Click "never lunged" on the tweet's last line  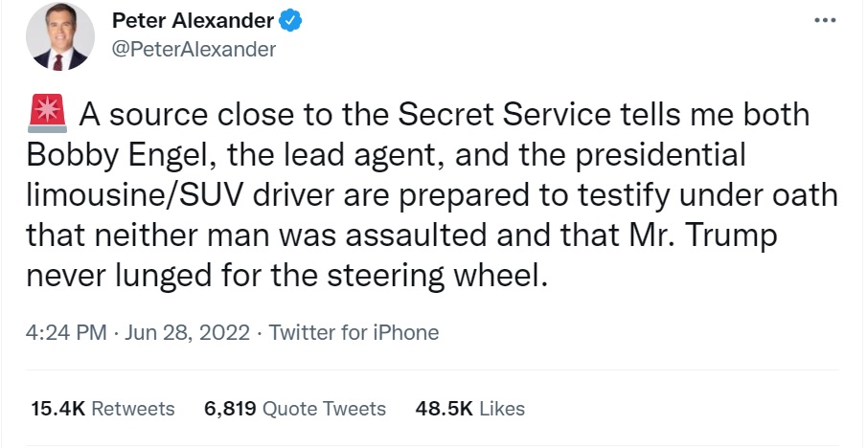coord(124,277)
